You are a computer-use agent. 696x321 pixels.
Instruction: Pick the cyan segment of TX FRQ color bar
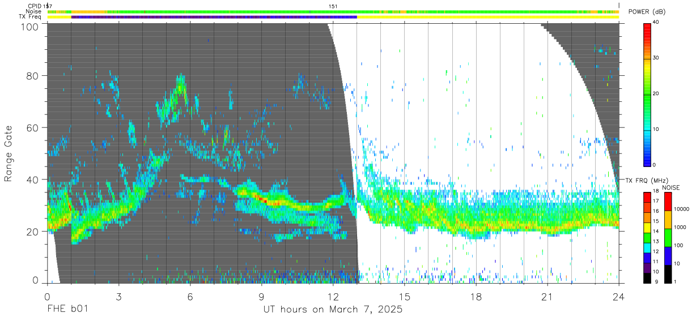647,247
